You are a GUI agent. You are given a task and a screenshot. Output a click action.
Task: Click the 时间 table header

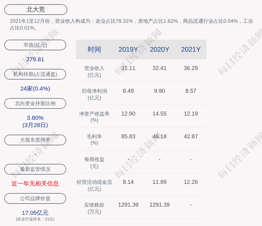point(94,49)
